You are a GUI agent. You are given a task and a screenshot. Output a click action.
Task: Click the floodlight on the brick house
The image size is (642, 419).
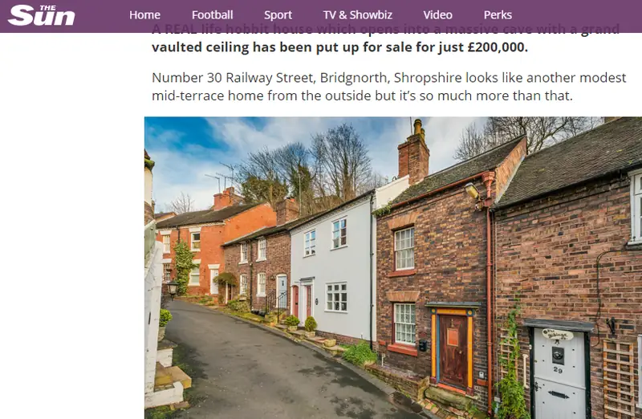[472, 191]
